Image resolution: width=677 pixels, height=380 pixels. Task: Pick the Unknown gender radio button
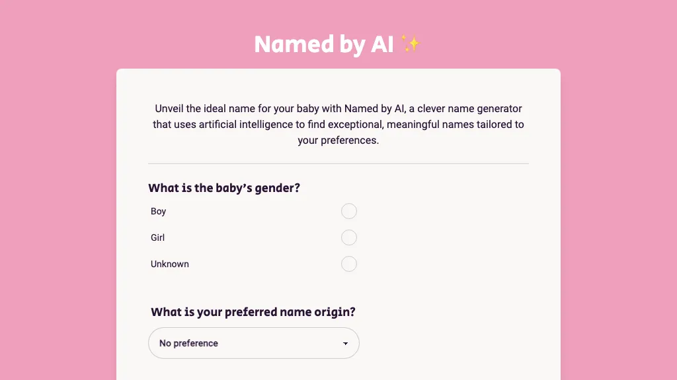pos(349,264)
